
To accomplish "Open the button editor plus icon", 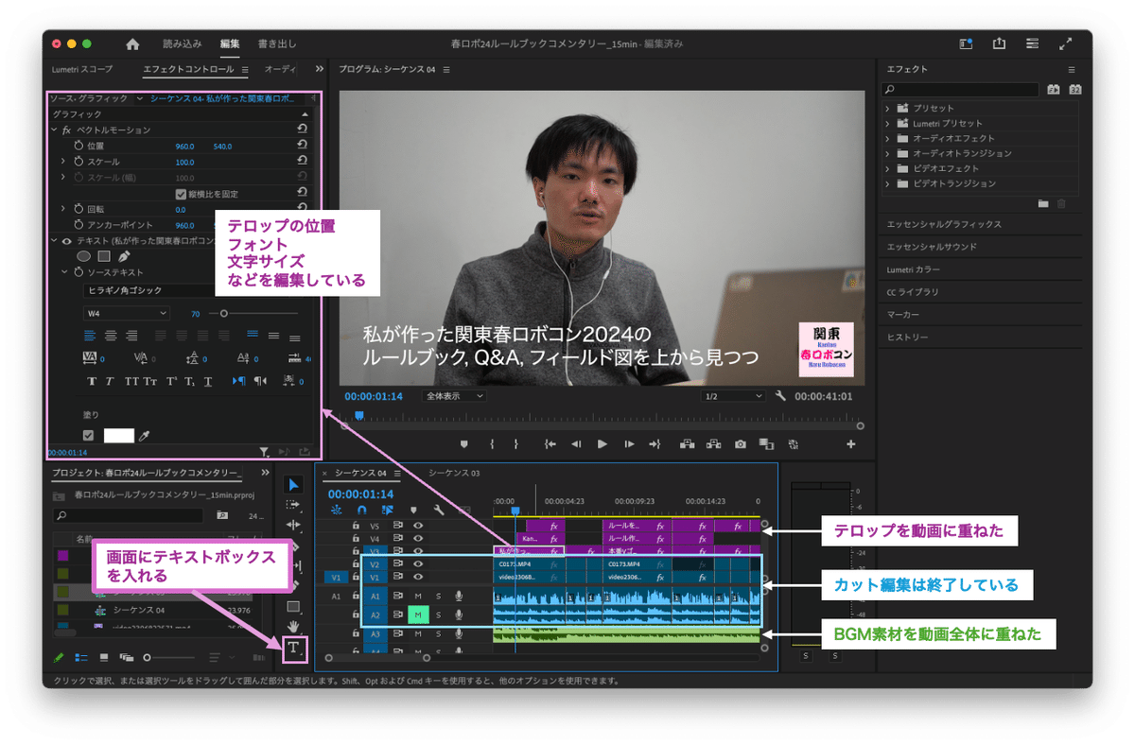I will tap(850, 443).
